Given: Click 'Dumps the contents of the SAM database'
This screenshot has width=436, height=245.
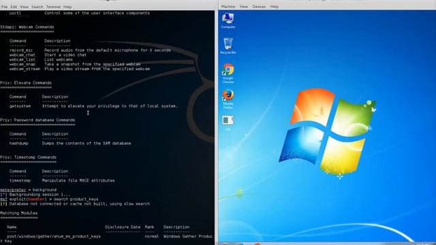Looking at the screenshot, I should tap(87, 144).
